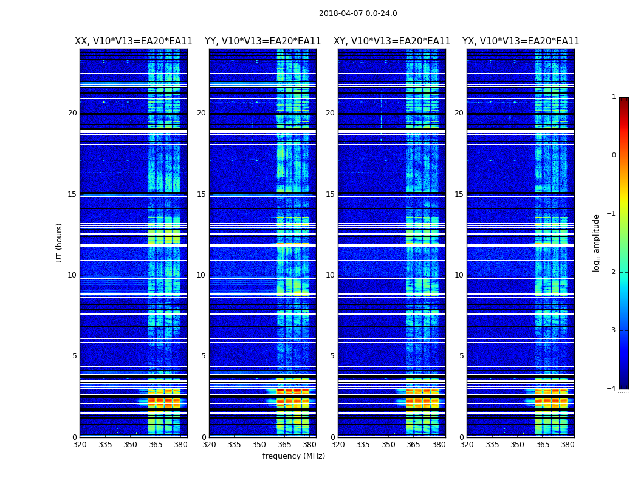Click the thick white gap near 12 hours in XY panel

[x=392, y=245]
